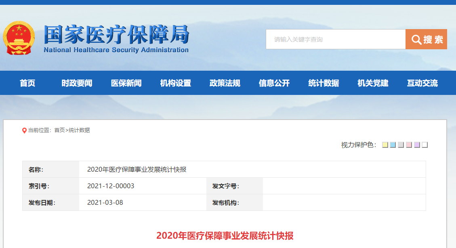456x248 pixels.
Task: Choose the pink eye-protection color
Action: tap(409, 145)
